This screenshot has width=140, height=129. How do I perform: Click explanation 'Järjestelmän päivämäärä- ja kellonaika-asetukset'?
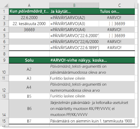click(89, 103)
